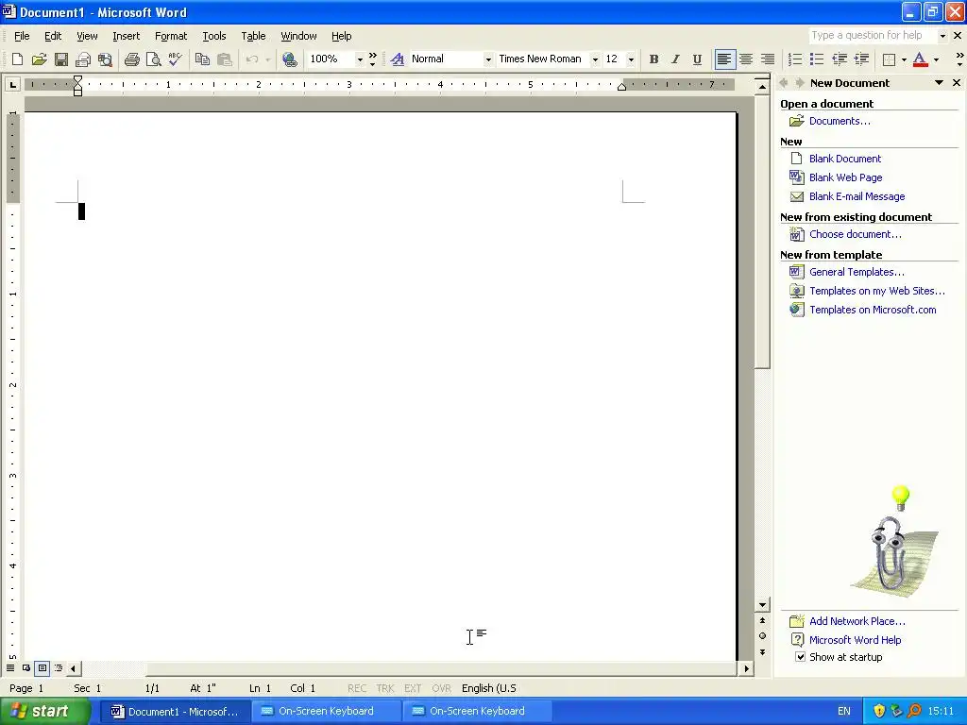The height and width of the screenshot is (725, 967).
Task: Center-align the paragraph
Action: [x=746, y=59]
